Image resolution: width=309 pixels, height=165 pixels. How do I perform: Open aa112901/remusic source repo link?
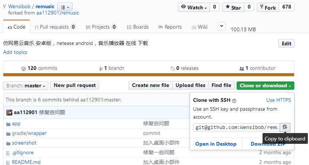point(58,13)
